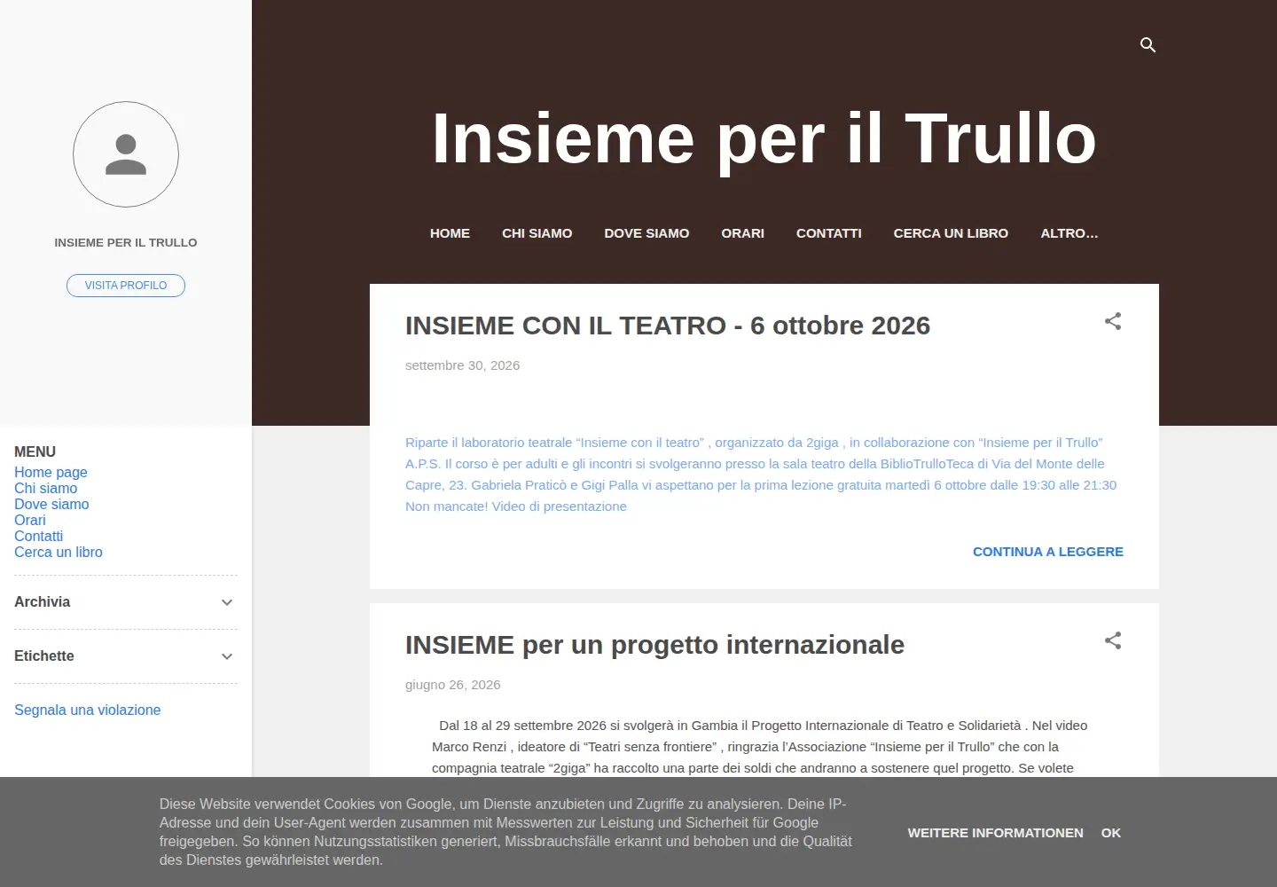This screenshot has width=1277, height=887.
Task: Open sidebar Home page link
Action: (51, 473)
